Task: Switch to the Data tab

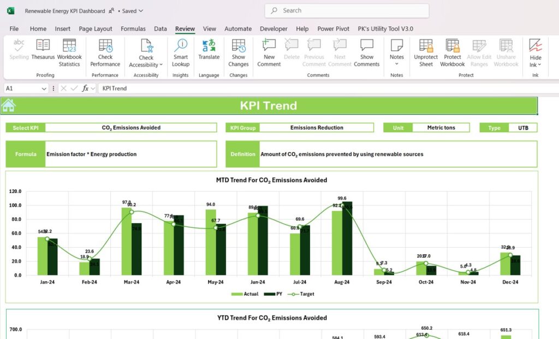Action: [160, 28]
